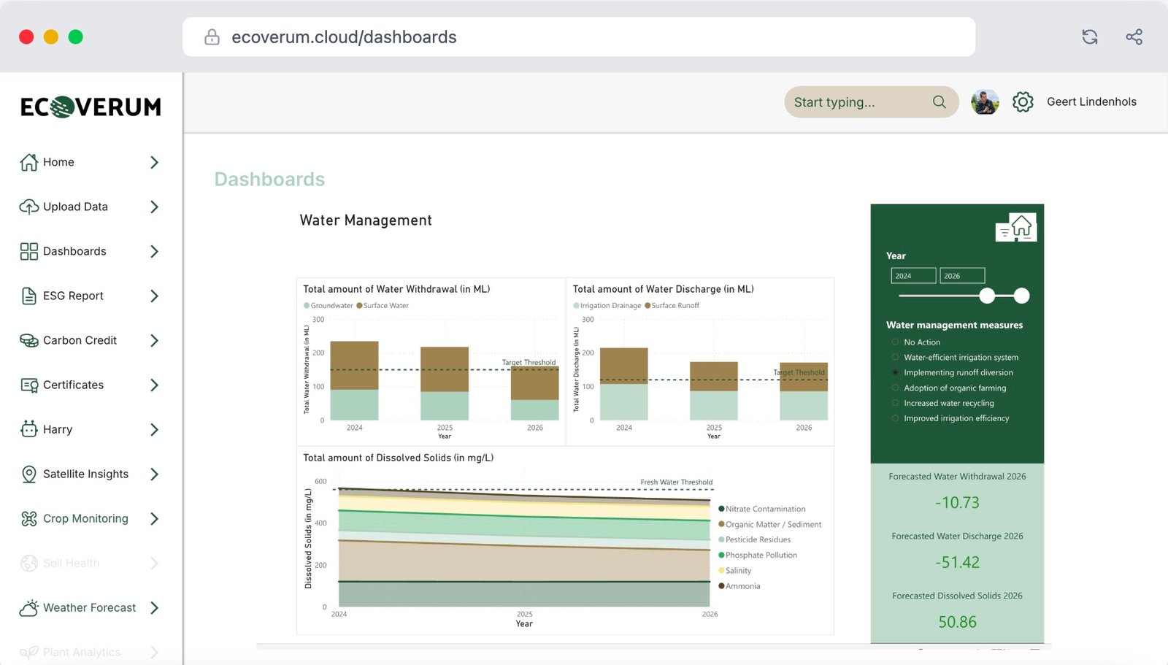Select Water-efficient irrigation system option

(x=895, y=357)
